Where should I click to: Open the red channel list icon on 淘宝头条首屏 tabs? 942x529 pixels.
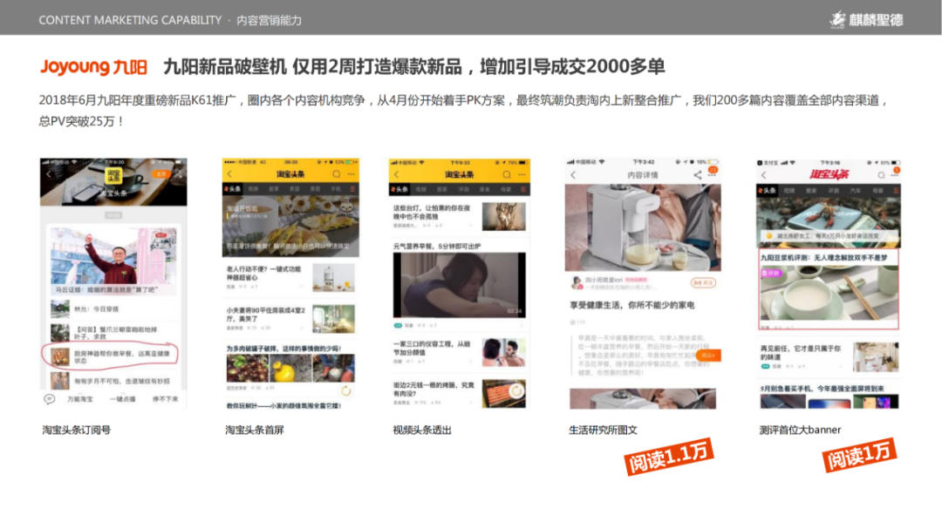coord(352,189)
